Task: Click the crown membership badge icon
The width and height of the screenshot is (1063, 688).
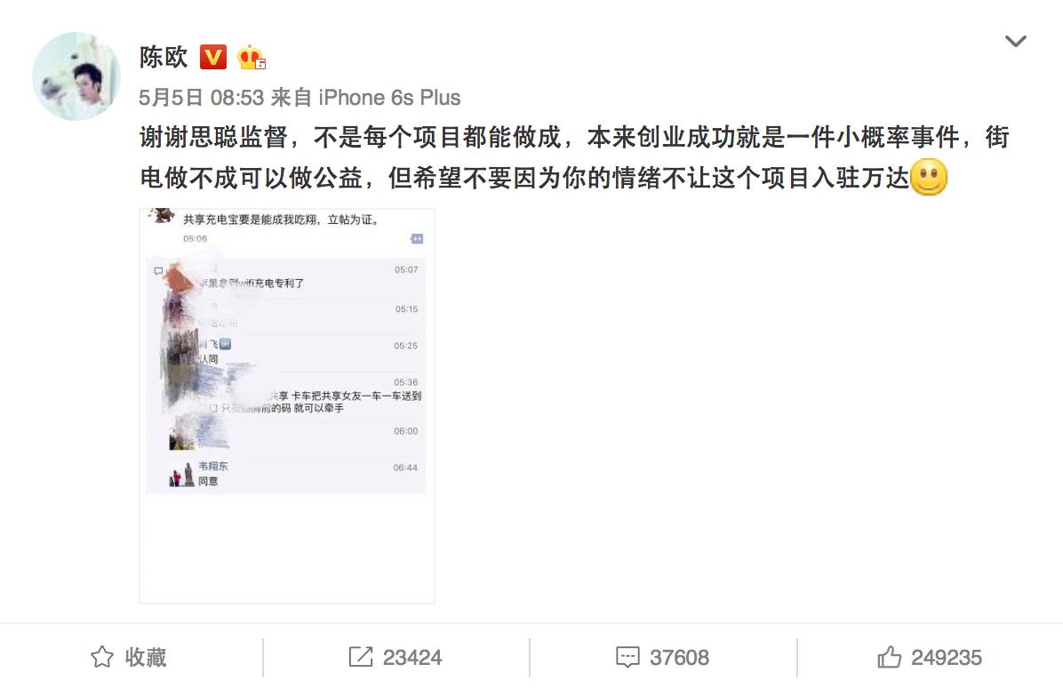Action: [252, 58]
